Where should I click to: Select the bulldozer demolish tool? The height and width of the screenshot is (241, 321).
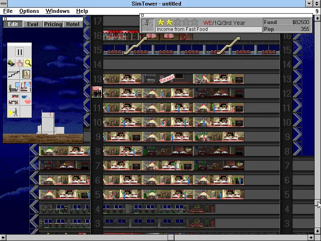(x=12, y=63)
